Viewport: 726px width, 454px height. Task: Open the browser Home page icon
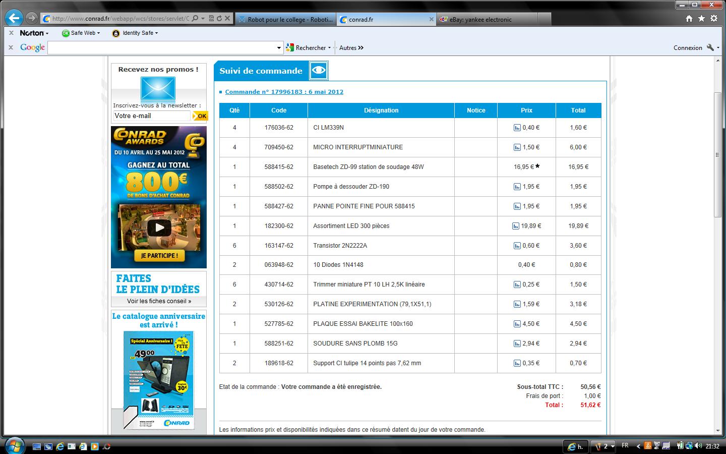click(x=689, y=19)
